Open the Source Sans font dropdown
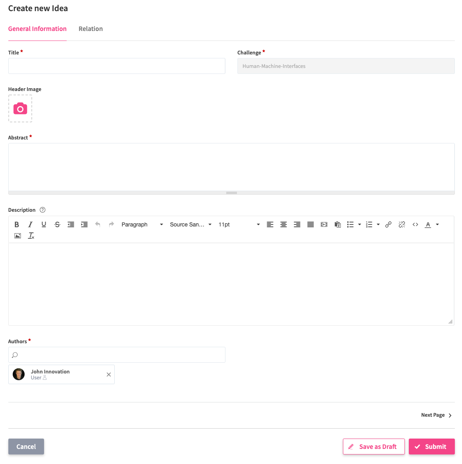Viewport: 462px width, 464px height. coord(191,224)
